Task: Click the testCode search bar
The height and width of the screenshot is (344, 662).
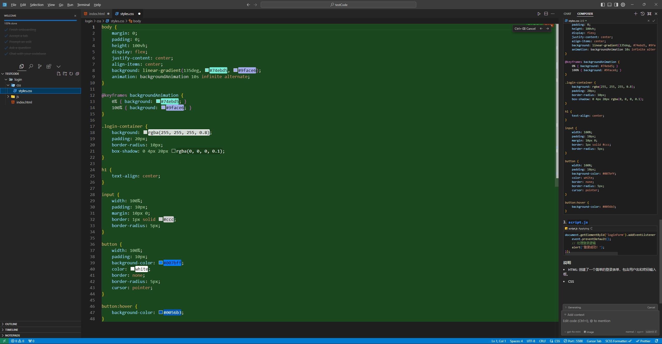Action: coord(338,5)
